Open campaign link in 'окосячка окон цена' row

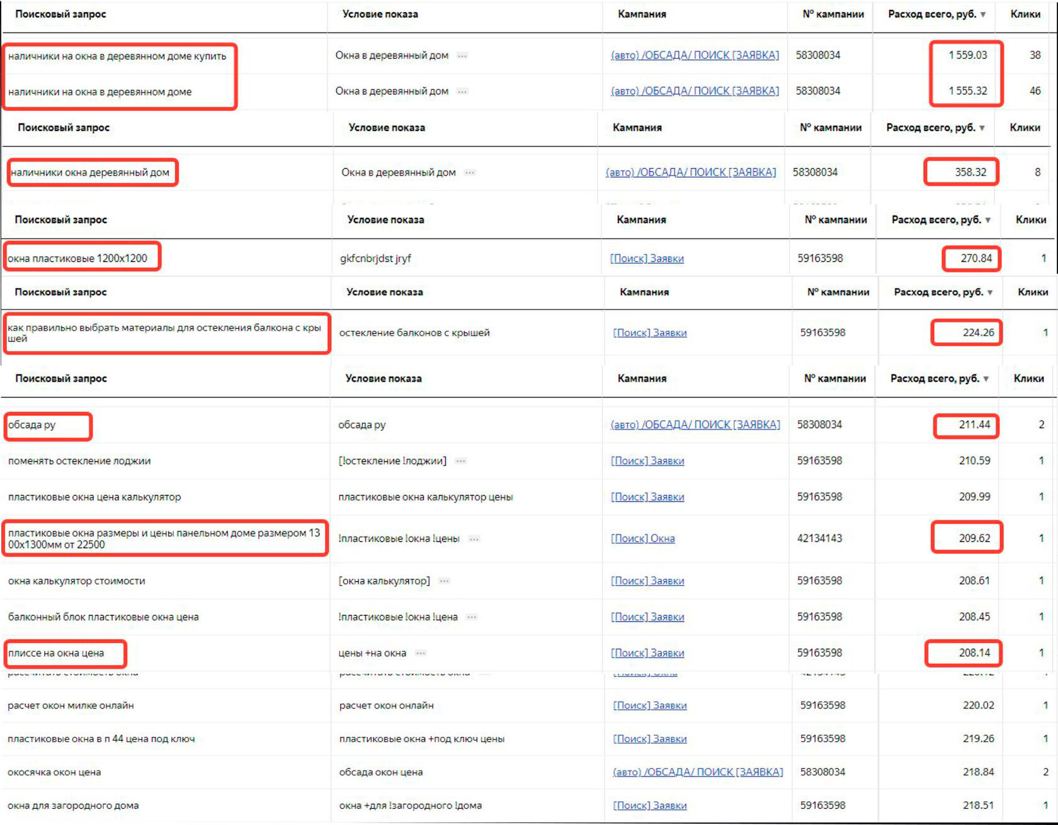[x=698, y=772]
